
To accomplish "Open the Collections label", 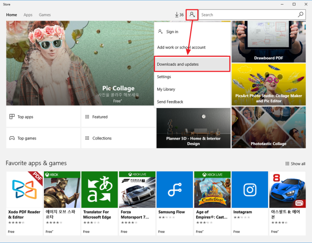I will [102, 138].
